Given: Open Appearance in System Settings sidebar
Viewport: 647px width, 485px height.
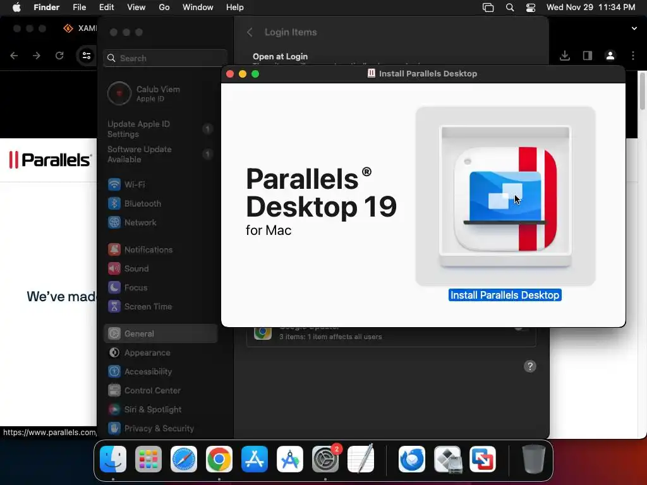Looking at the screenshot, I should pyautogui.click(x=161, y=352).
